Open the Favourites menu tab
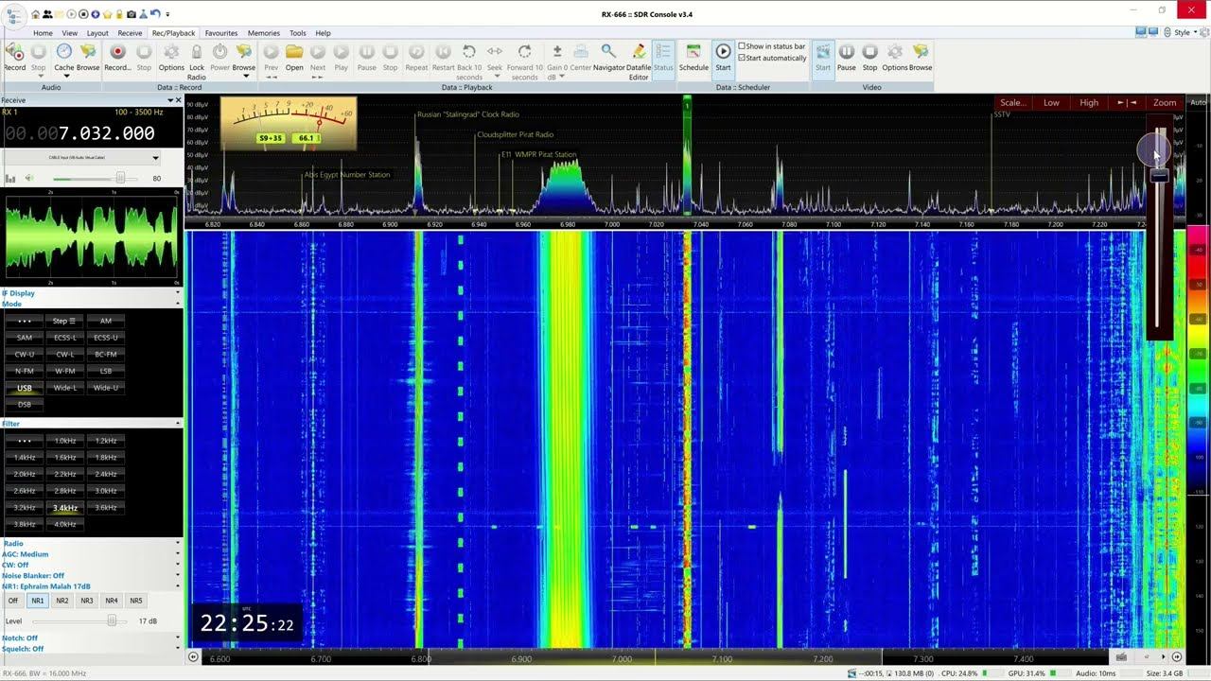This screenshot has width=1211, height=681. click(x=221, y=33)
